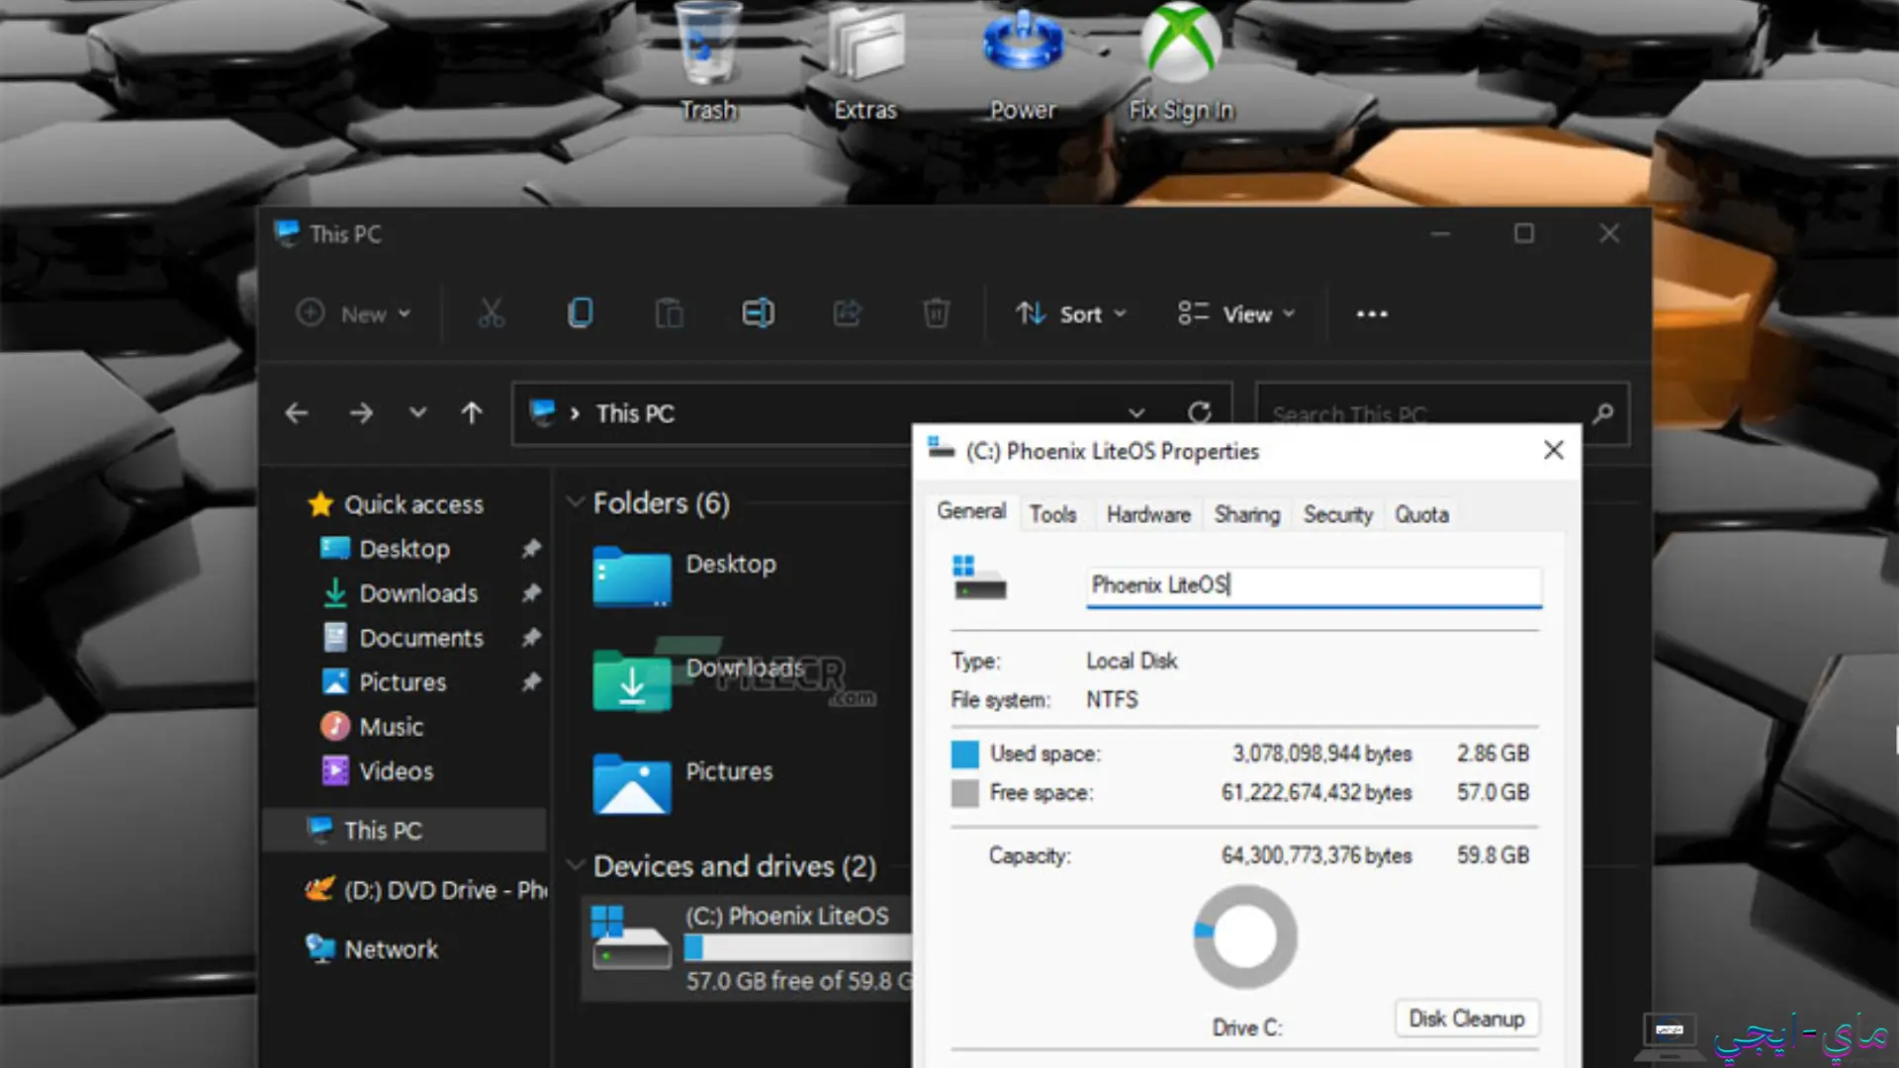Screen dimensions: 1899x1068
Task: Open the New item dropdown
Action: tap(353, 313)
